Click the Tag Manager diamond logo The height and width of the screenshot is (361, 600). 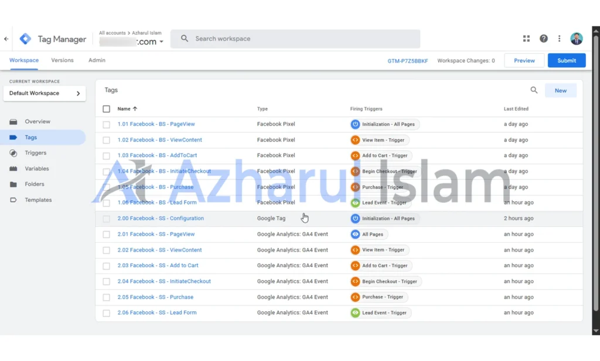tap(25, 39)
